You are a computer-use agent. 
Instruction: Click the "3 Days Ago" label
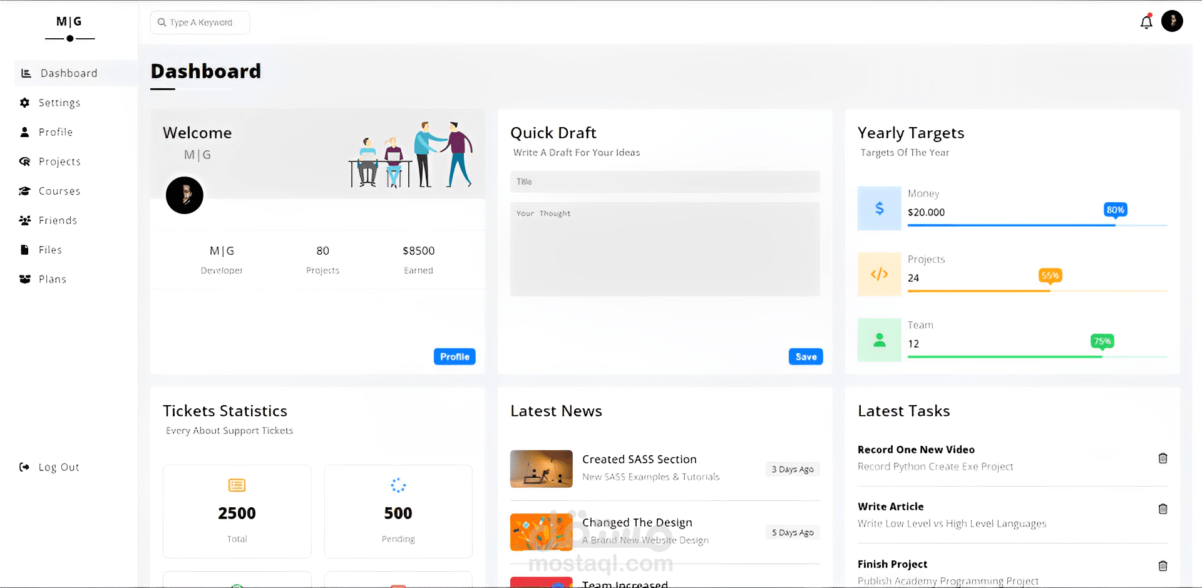click(x=793, y=469)
